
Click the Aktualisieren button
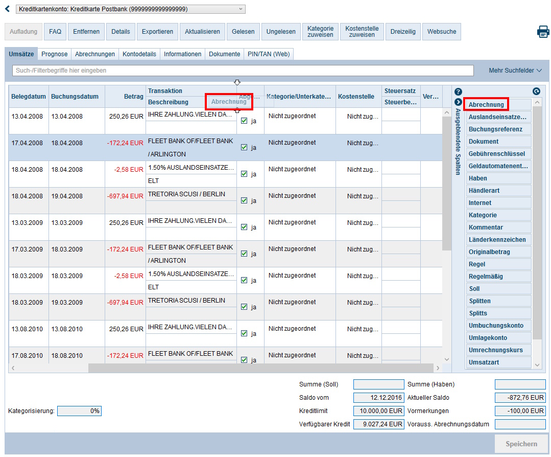(202, 32)
